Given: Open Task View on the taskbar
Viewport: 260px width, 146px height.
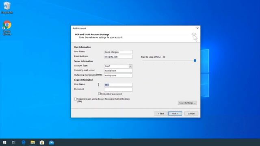Looking at the screenshot, I should pos(14,142).
